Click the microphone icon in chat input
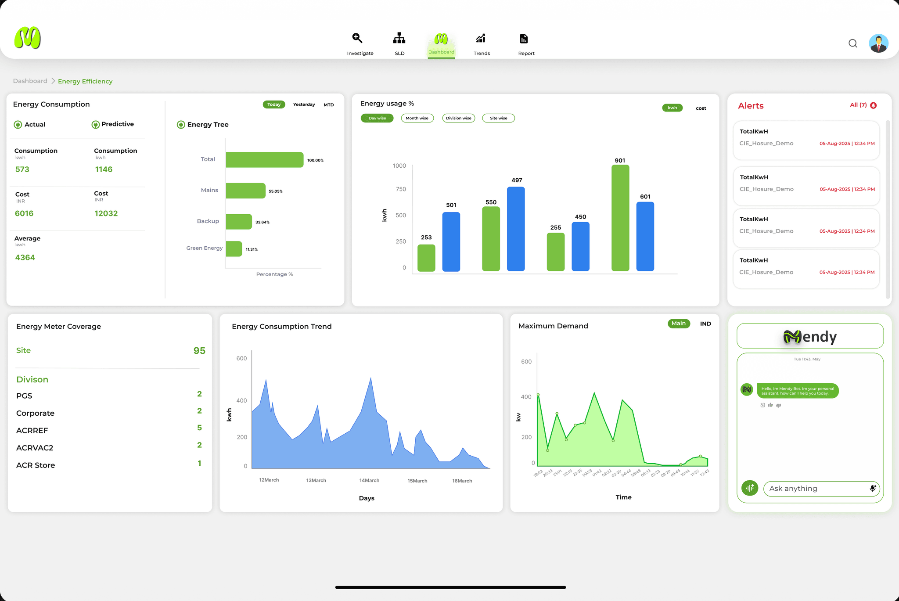 coord(873,488)
